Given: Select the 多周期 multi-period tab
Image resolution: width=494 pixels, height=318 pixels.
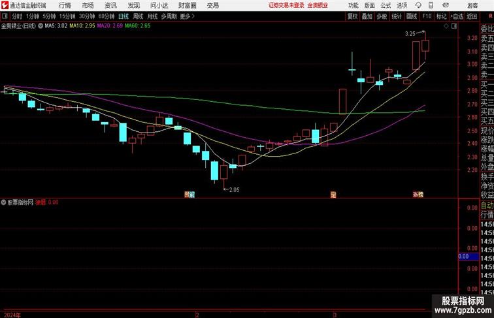Looking at the screenshot, I should pyautogui.click(x=169, y=16).
